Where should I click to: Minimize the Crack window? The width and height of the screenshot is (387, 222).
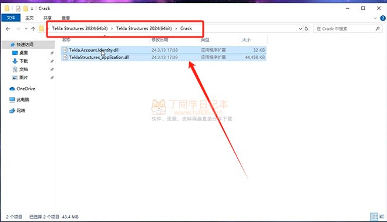[348, 8]
